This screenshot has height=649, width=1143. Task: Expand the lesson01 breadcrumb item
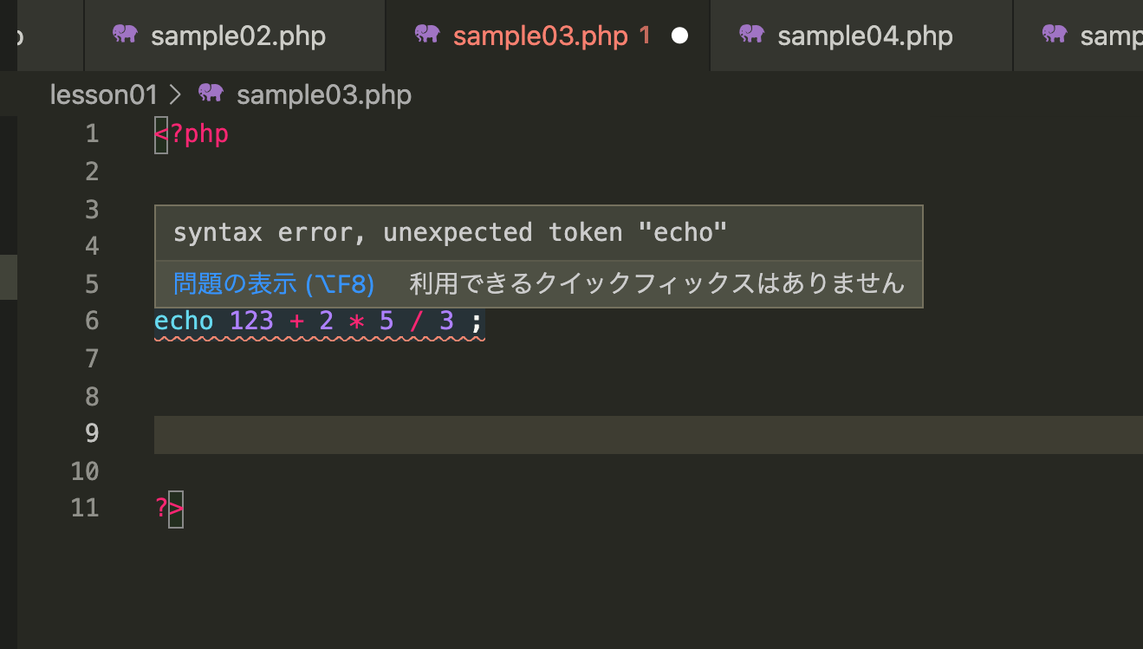(x=103, y=94)
